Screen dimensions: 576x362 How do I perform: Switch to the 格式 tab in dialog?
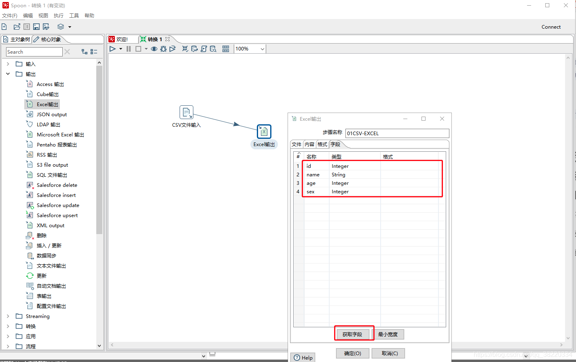pos(323,144)
